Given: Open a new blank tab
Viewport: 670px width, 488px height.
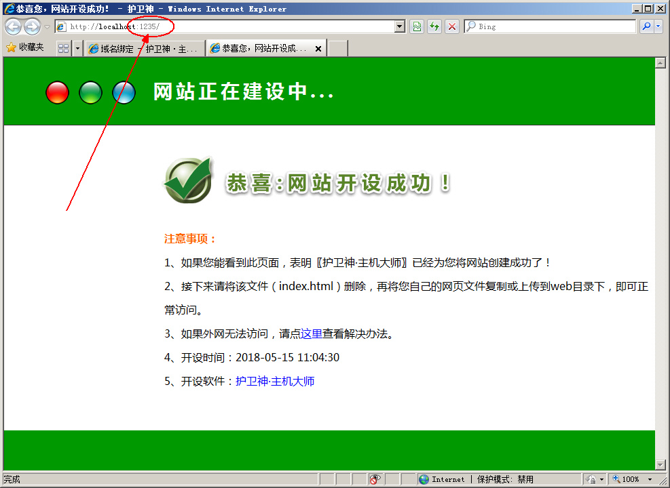Looking at the screenshot, I should tap(338, 48).
